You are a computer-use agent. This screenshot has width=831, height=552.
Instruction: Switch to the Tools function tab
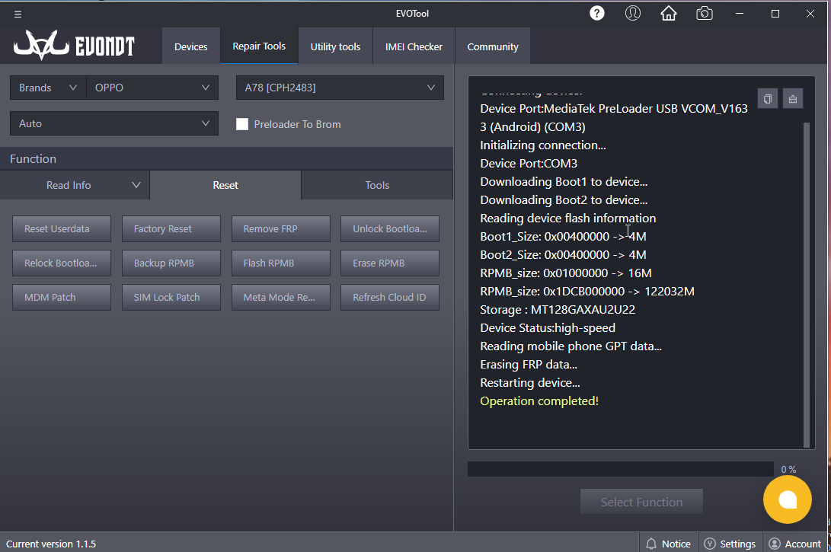click(377, 185)
